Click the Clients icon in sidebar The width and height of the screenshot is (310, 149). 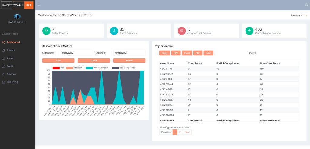(x=4, y=50)
